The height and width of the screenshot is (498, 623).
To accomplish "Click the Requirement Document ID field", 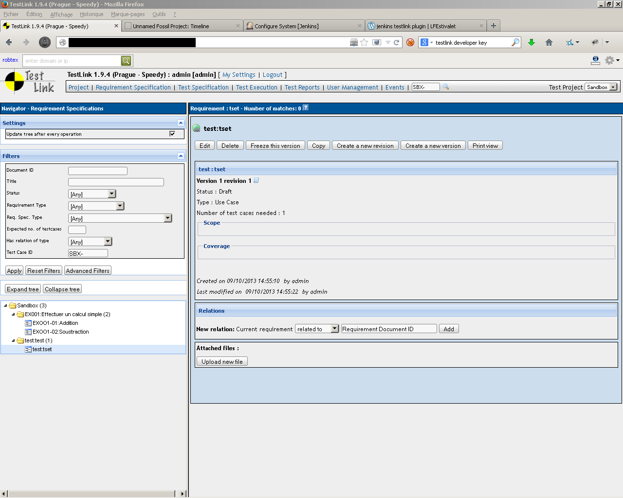I will pyautogui.click(x=389, y=329).
